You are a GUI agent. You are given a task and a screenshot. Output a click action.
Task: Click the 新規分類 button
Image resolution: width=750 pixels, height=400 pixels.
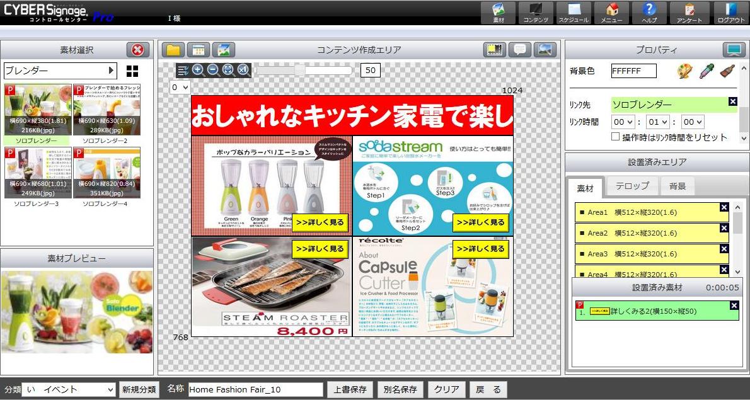[x=139, y=389]
